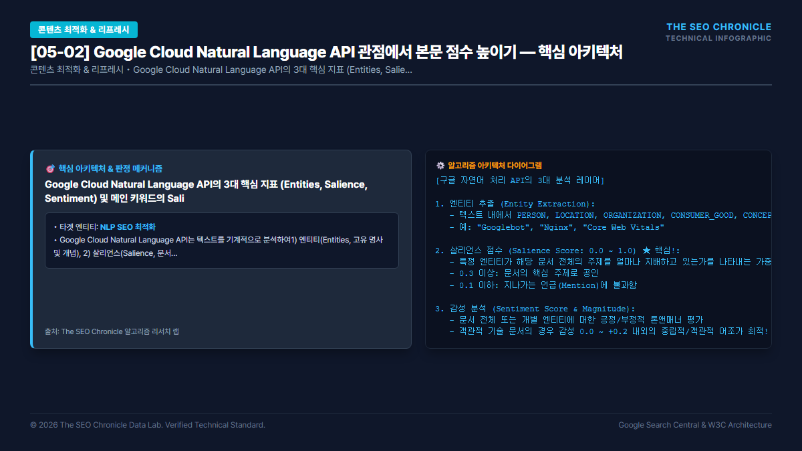Click the example line with "Googlebot", "Nginx"

[x=557, y=227]
